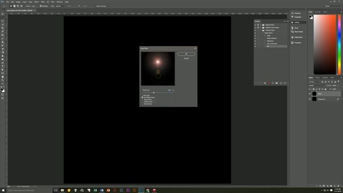Screen dimensions: 343x193
Task: Toggle the Anti-alias checkbox in options bar
Action: (41, 6)
